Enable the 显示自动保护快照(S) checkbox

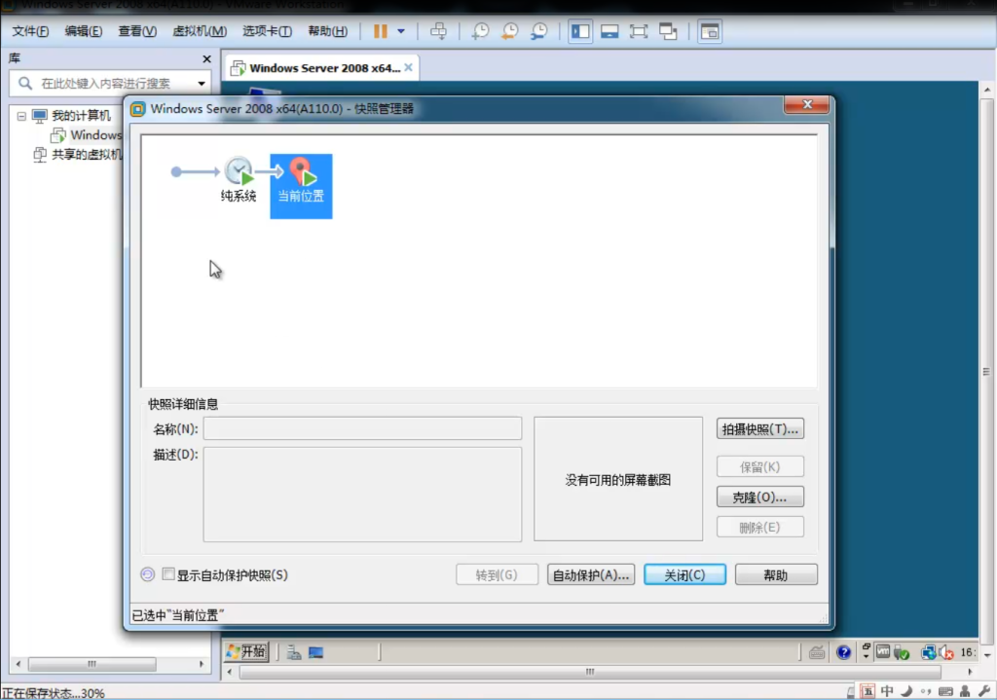[x=168, y=574]
